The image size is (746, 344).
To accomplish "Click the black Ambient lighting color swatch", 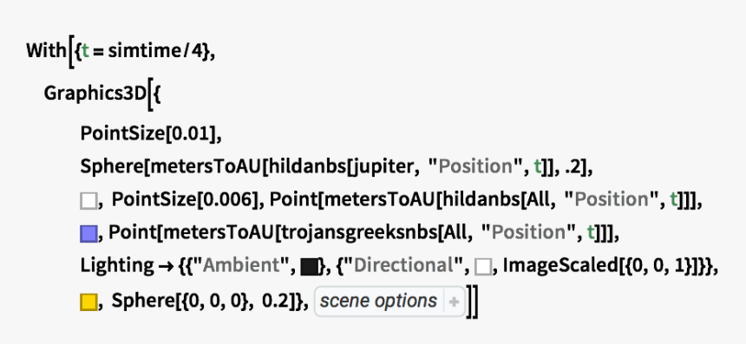I will [x=310, y=267].
